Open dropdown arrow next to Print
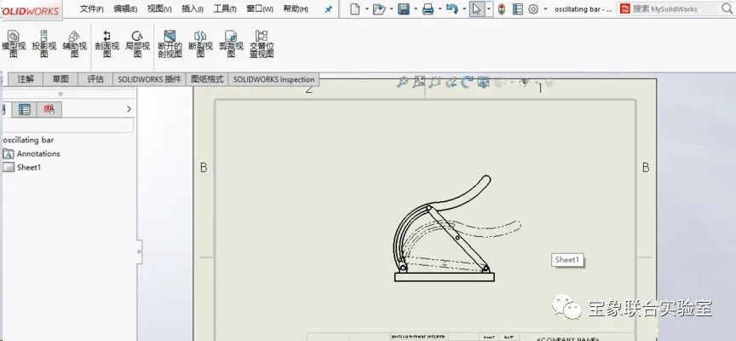The image size is (736, 341). (440, 9)
